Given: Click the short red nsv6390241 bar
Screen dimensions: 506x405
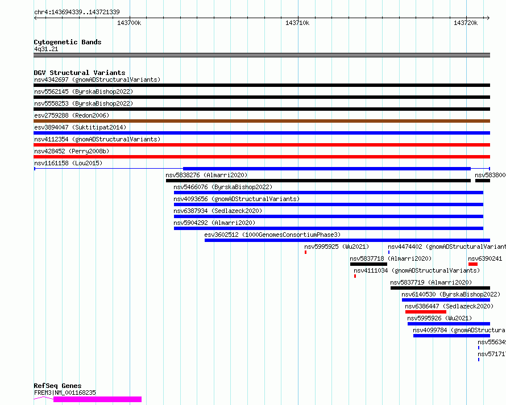Looking at the screenshot, I should (473, 264).
